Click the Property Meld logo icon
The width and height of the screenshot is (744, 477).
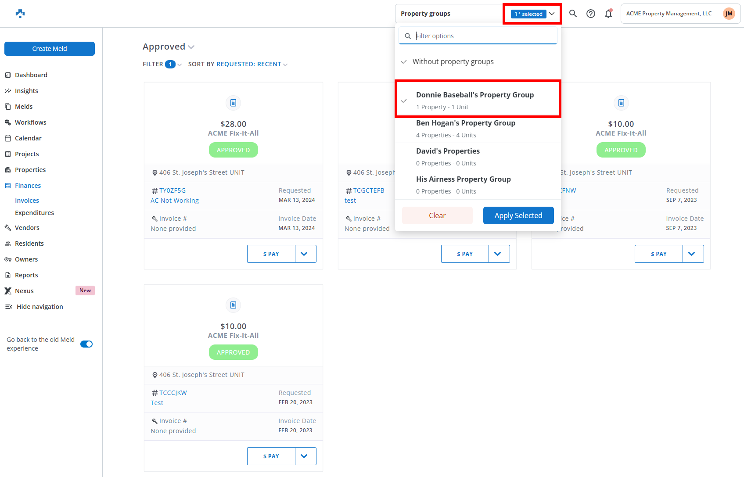tap(20, 14)
